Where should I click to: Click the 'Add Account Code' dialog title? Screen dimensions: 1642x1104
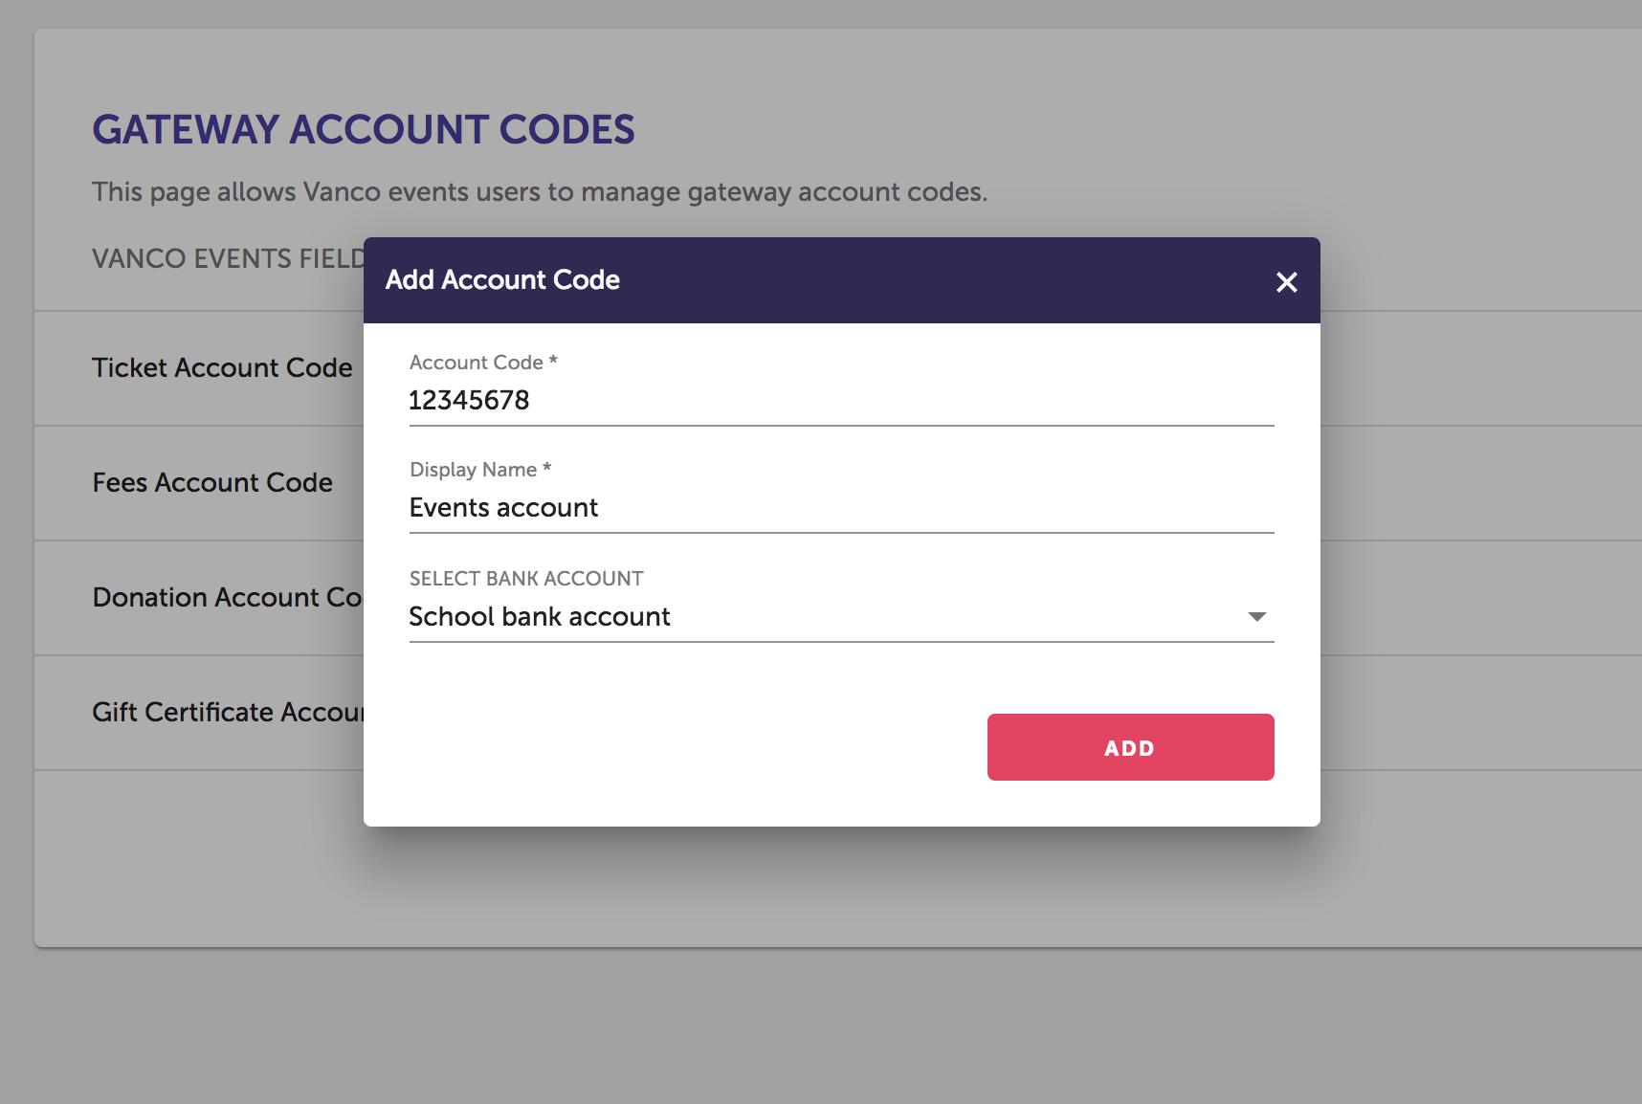pyautogui.click(x=502, y=280)
